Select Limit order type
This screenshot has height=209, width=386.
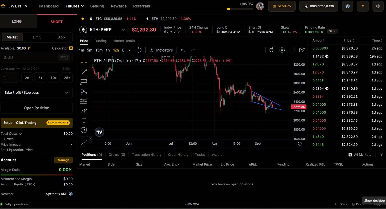point(37,37)
